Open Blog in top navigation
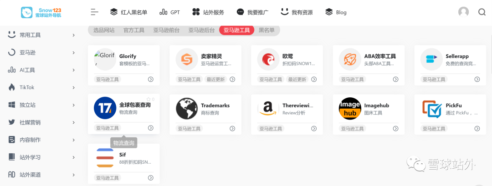492x186 pixels. pyautogui.click(x=336, y=12)
